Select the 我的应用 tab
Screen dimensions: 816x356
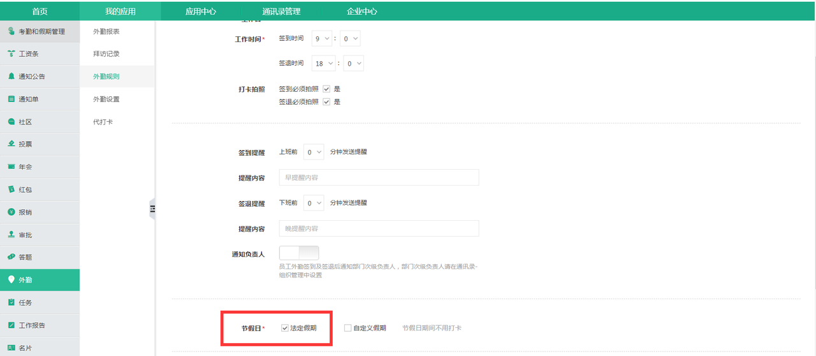(x=120, y=11)
